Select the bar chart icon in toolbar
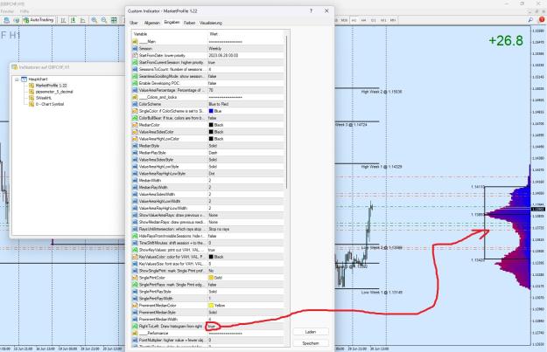Image resolution: width=547 pixels, height=352 pixels. coord(63,20)
